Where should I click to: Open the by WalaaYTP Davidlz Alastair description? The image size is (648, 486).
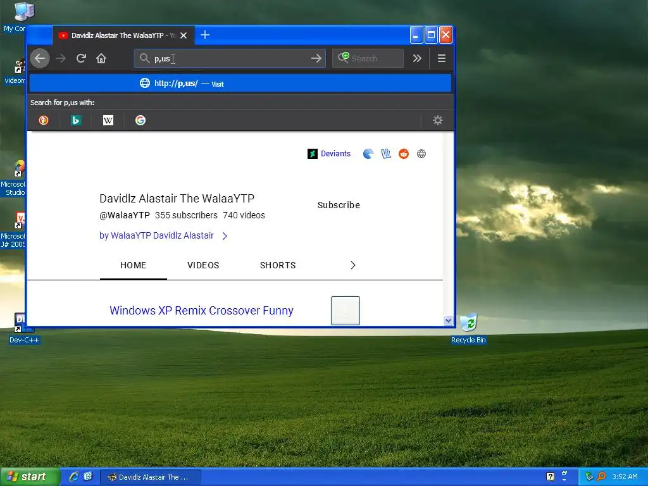coord(156,235)
